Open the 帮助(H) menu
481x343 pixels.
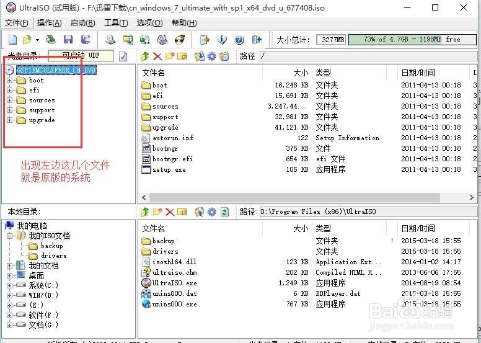(184, 23)
